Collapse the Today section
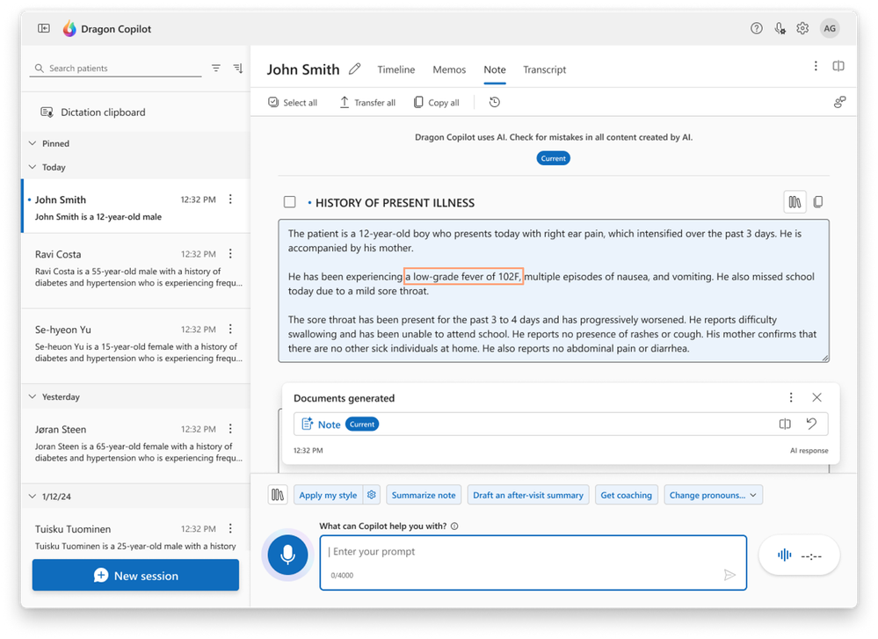Screen dimensions: 878x639 pos(33,167)
